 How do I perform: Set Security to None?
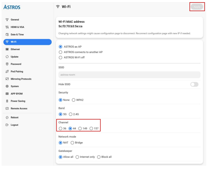coord(60,100)
